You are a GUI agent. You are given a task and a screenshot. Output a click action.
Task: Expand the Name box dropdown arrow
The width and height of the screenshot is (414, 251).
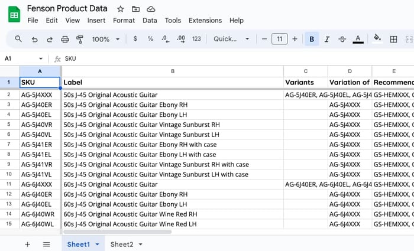point(41,58)
